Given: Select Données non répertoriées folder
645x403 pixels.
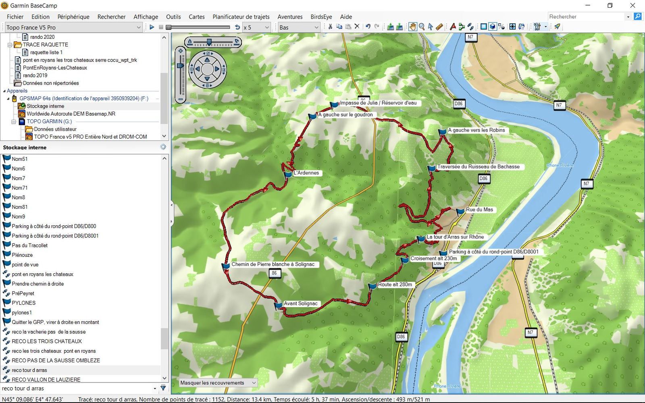Looking at the screenshot, I should pyautogui.click(x=51, y=83).
